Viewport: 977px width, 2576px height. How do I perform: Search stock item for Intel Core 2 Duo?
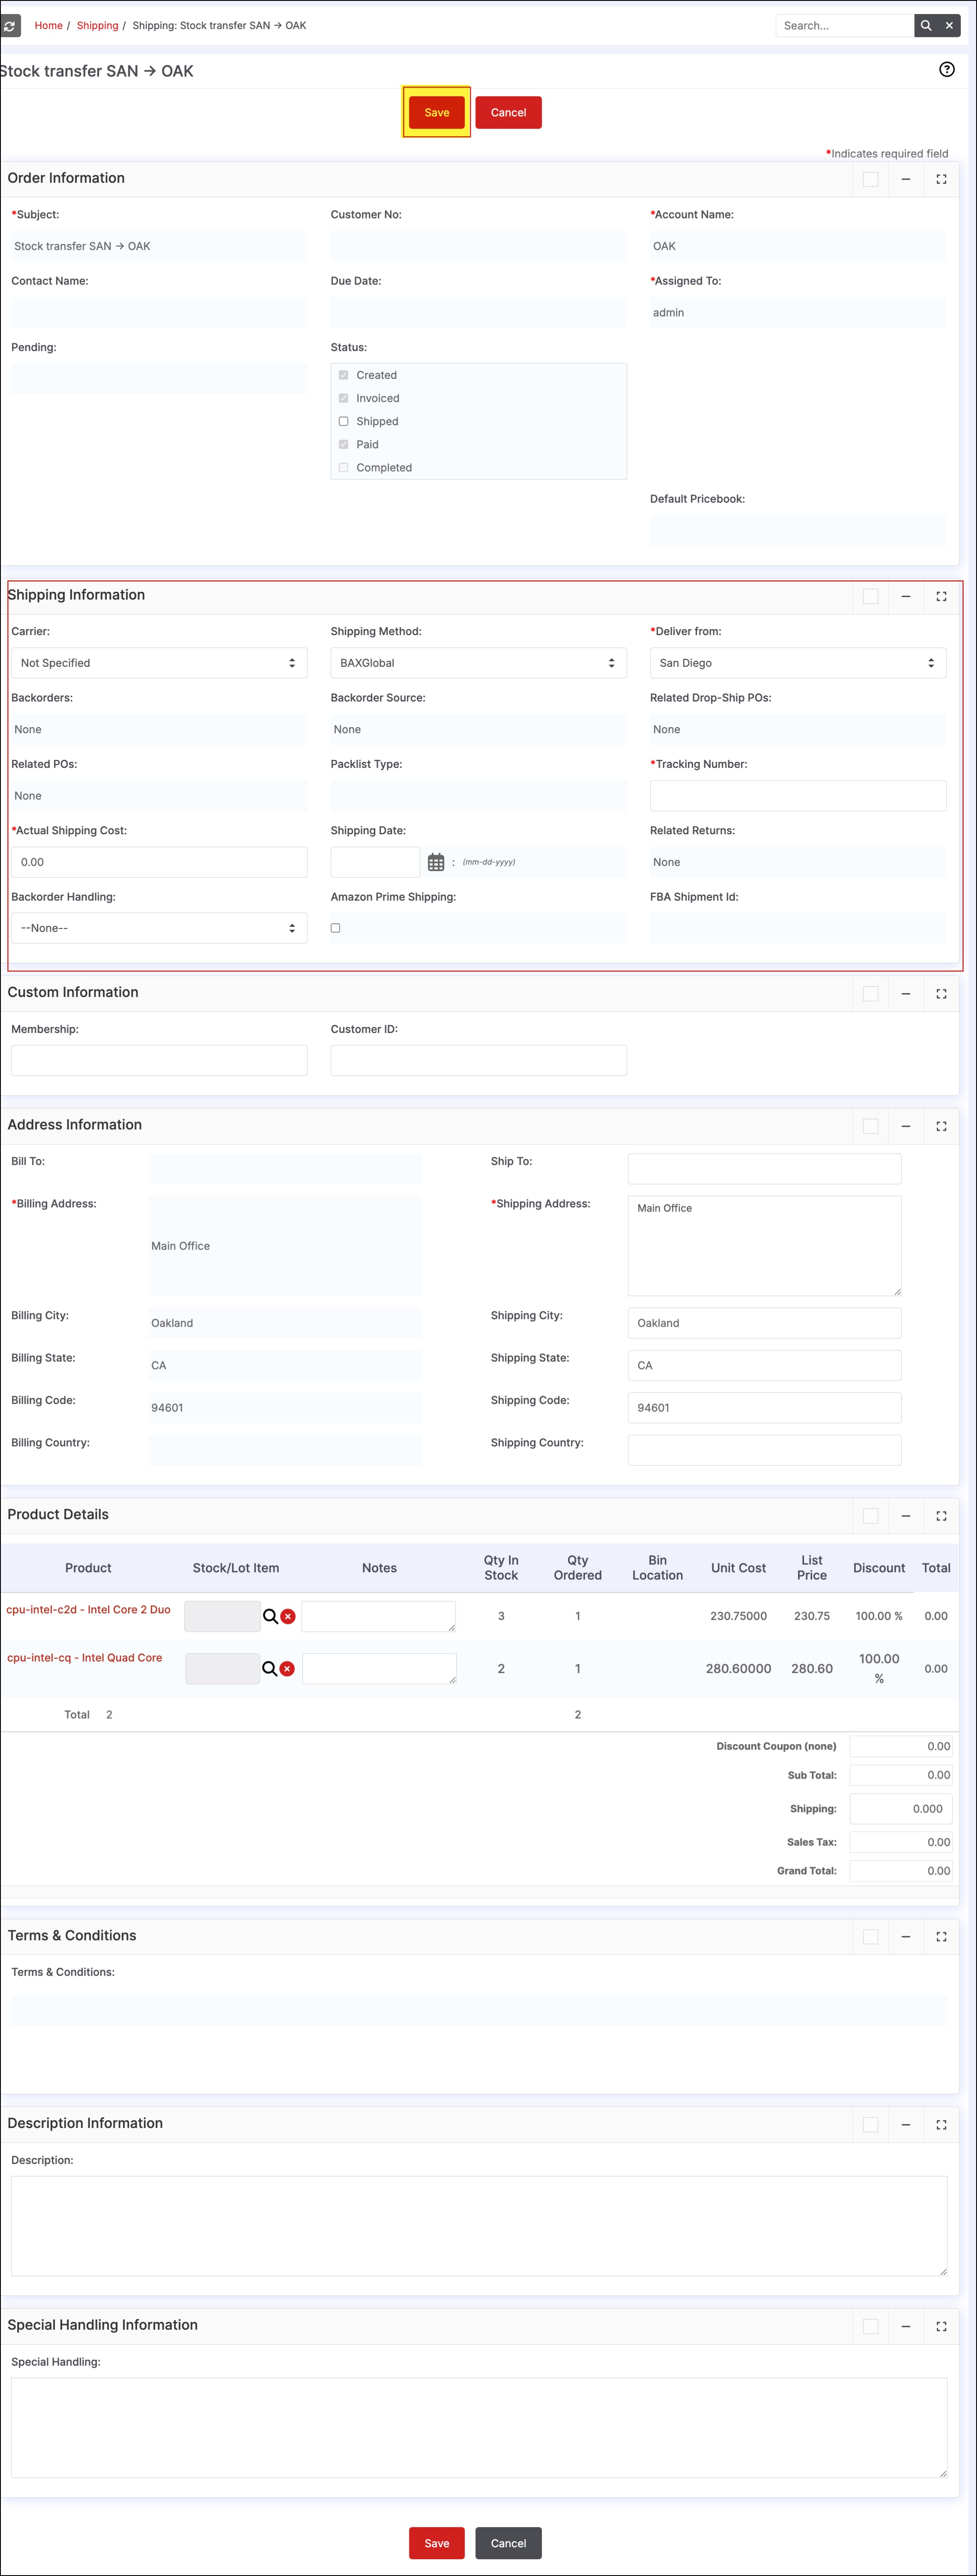[270, 1616]
